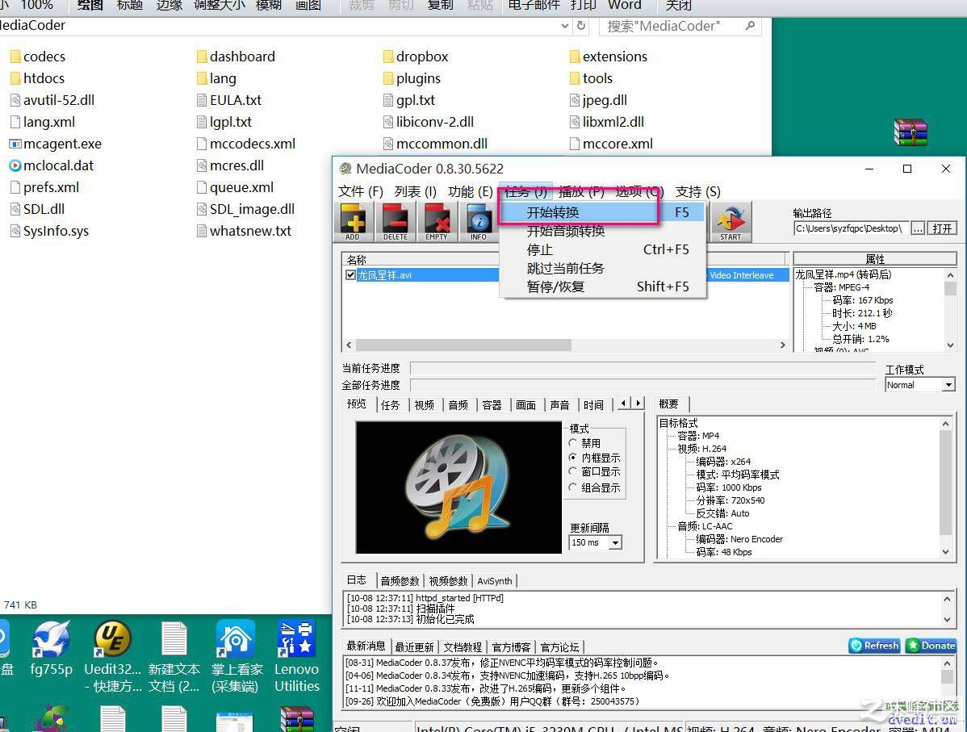Click the 属性 panel's down scroll arrow
This screenshot has width=967, height=732.
(950, 345)
